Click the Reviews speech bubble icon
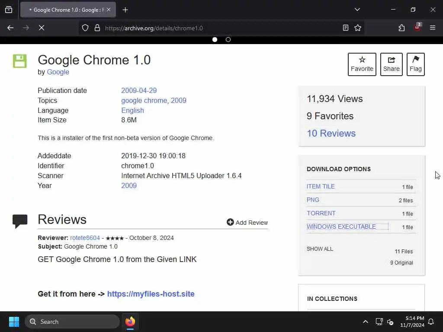 [20, 221]
